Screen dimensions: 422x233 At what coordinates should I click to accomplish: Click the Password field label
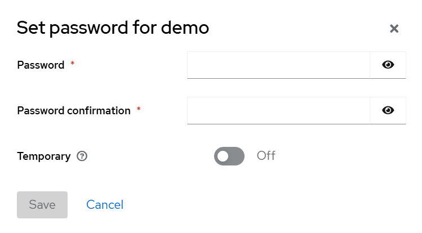click(41, 65)
